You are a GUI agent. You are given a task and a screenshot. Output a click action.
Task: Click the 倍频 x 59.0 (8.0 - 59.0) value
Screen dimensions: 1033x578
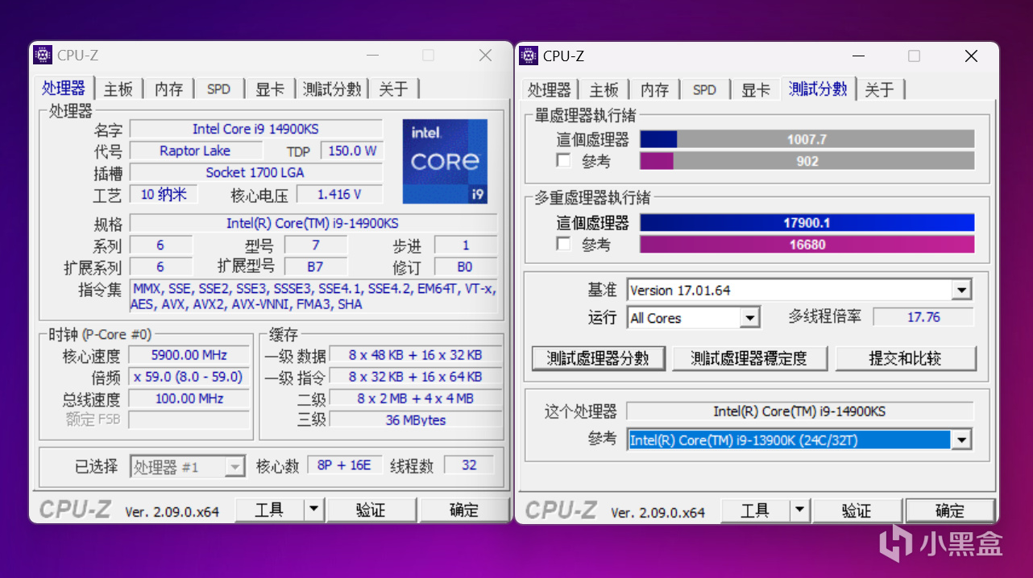point(189,377)
